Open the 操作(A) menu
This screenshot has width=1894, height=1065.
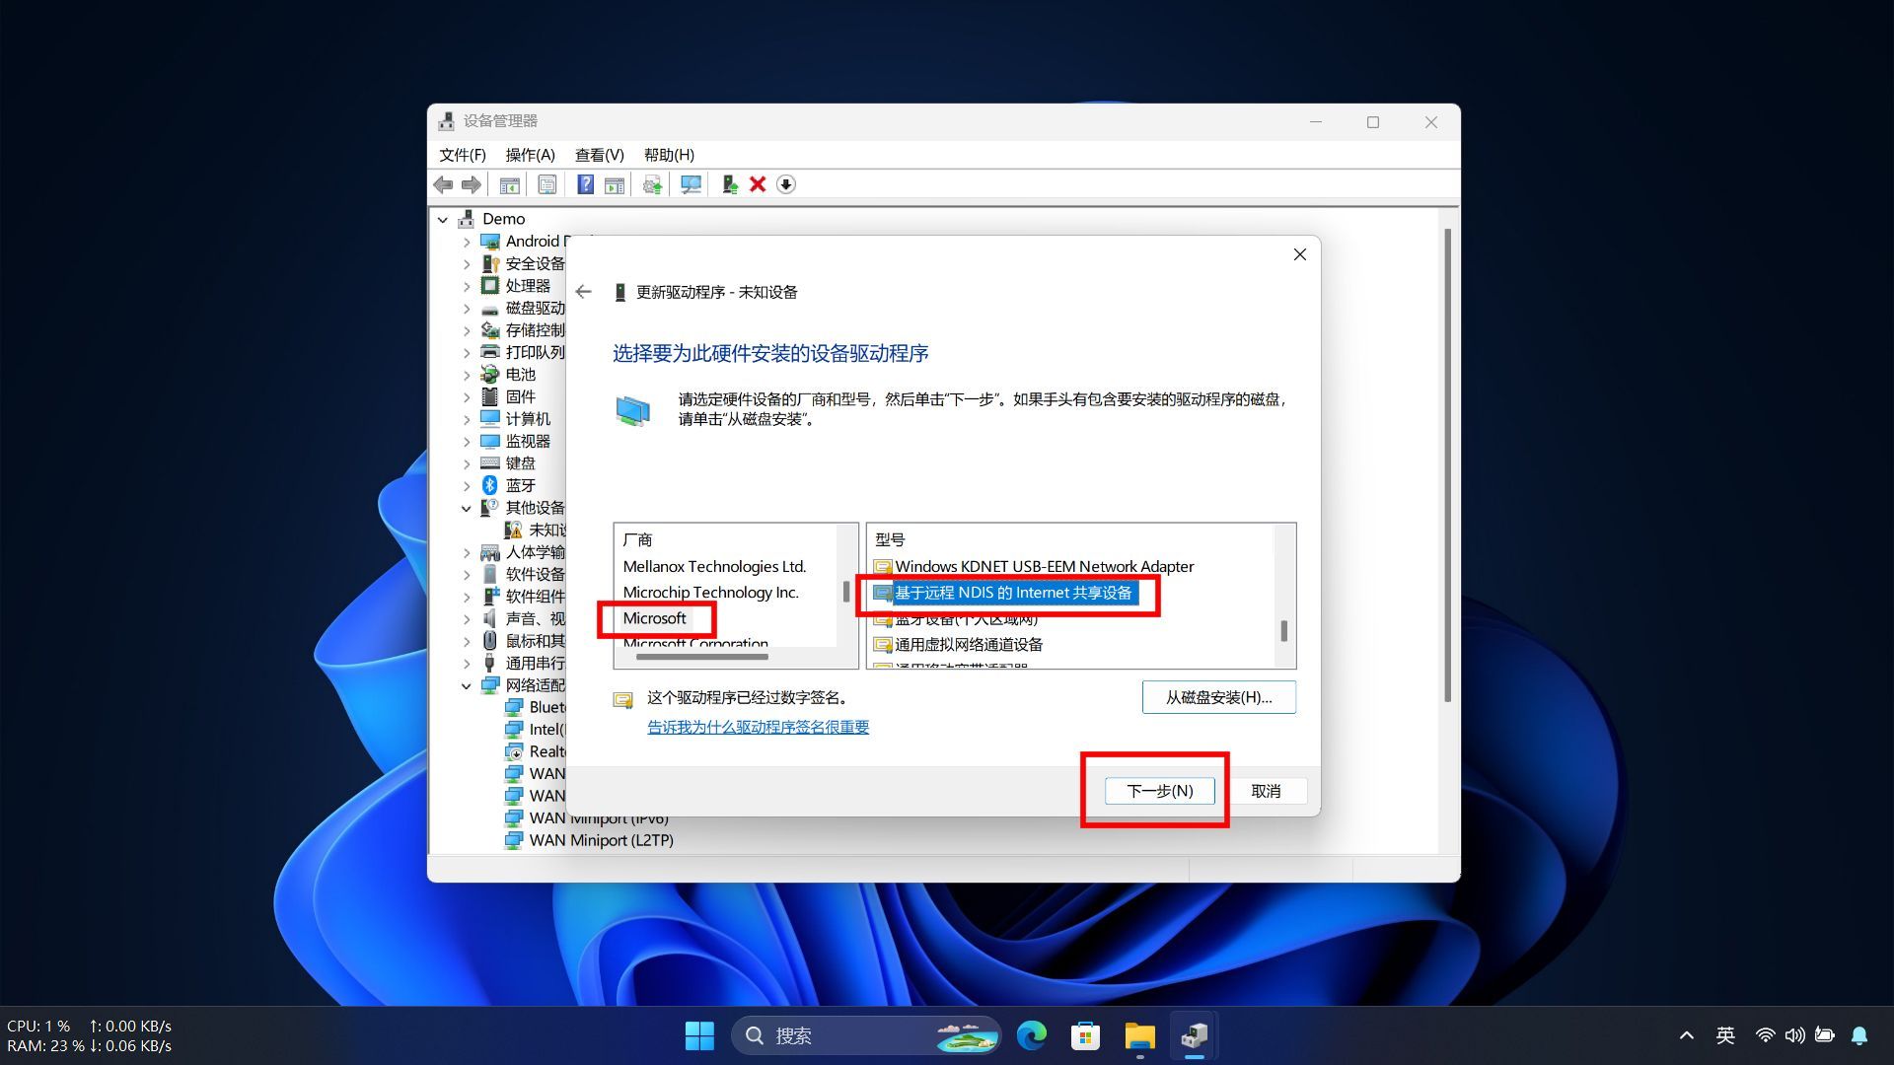[530, 155]
